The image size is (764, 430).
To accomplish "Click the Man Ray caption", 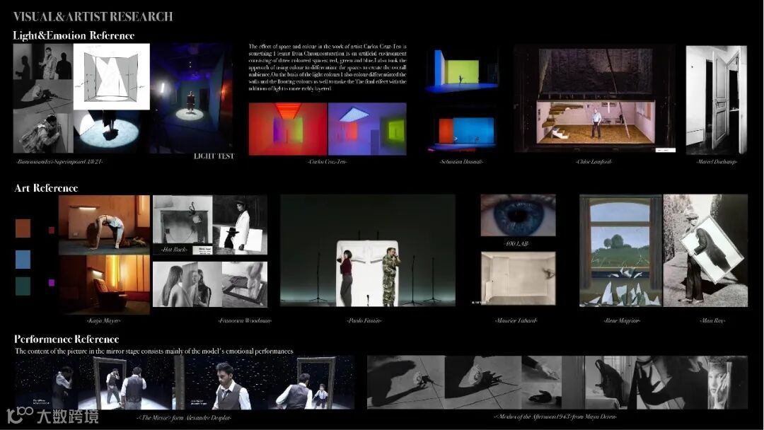I will tap(712, 320).
